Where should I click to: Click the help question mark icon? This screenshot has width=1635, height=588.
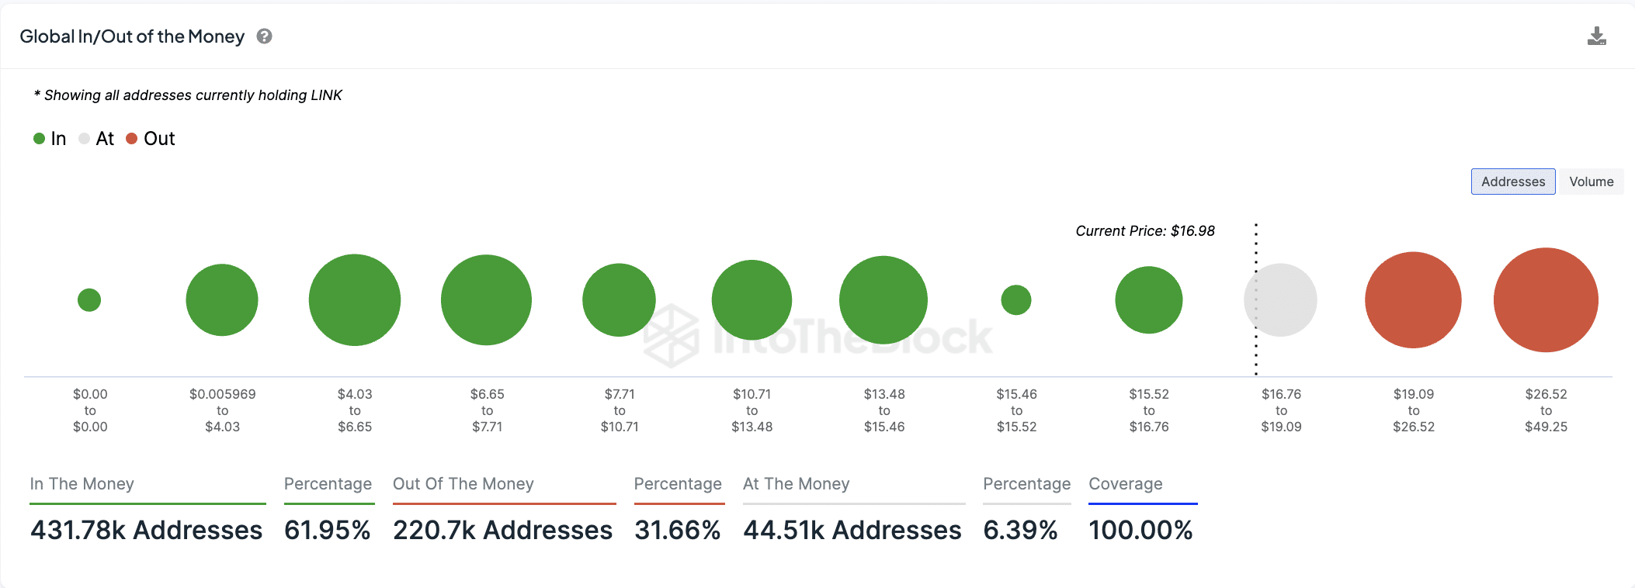point(264,36)
